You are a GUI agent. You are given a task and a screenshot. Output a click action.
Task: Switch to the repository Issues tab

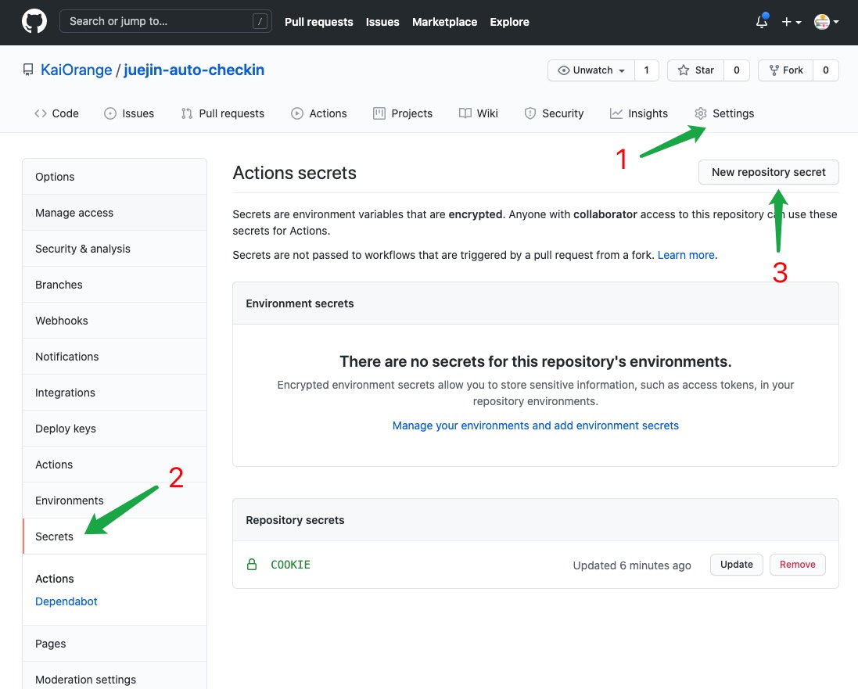click(x=129, y=113)
